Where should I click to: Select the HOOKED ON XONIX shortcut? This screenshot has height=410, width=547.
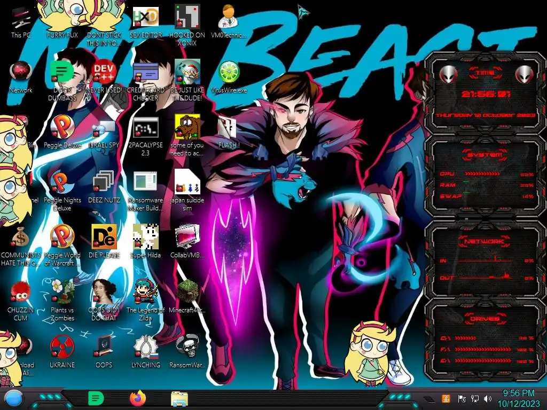[187, 25]
